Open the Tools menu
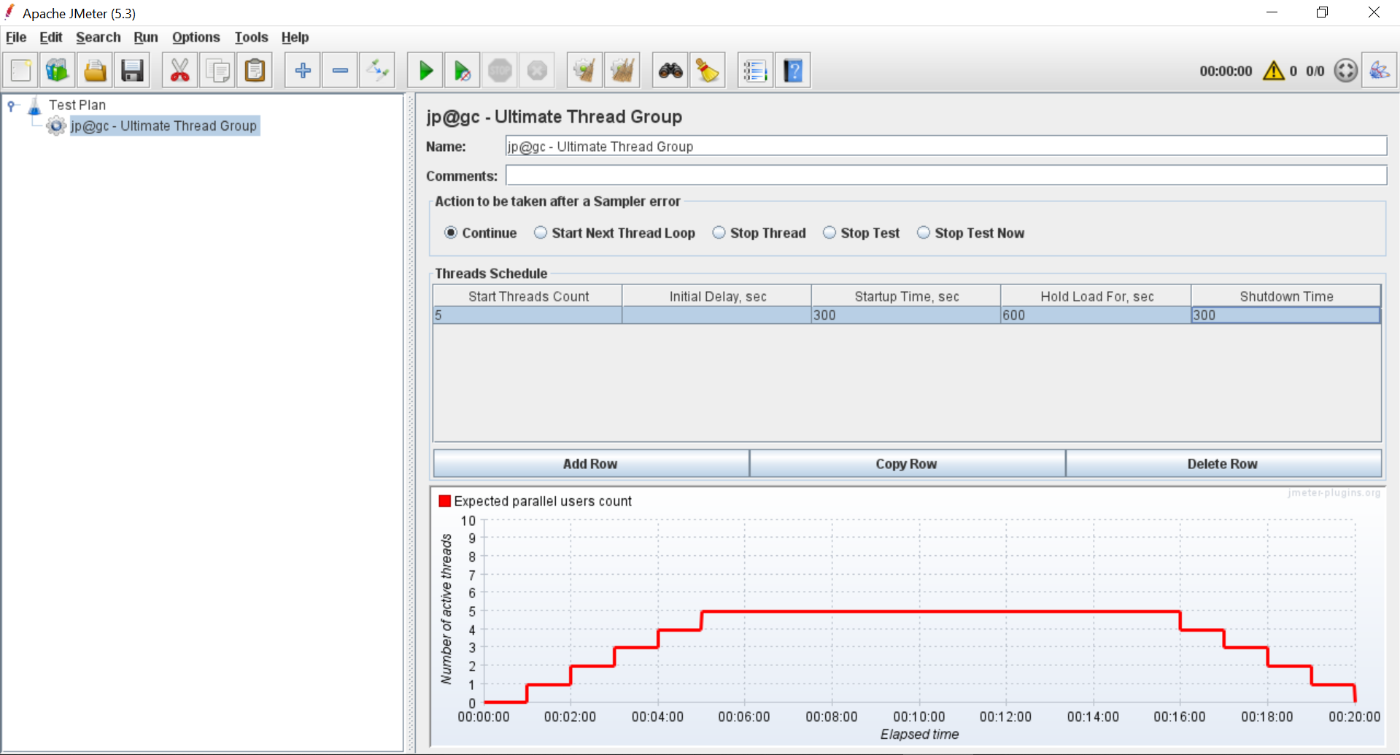 coord(252,37)
